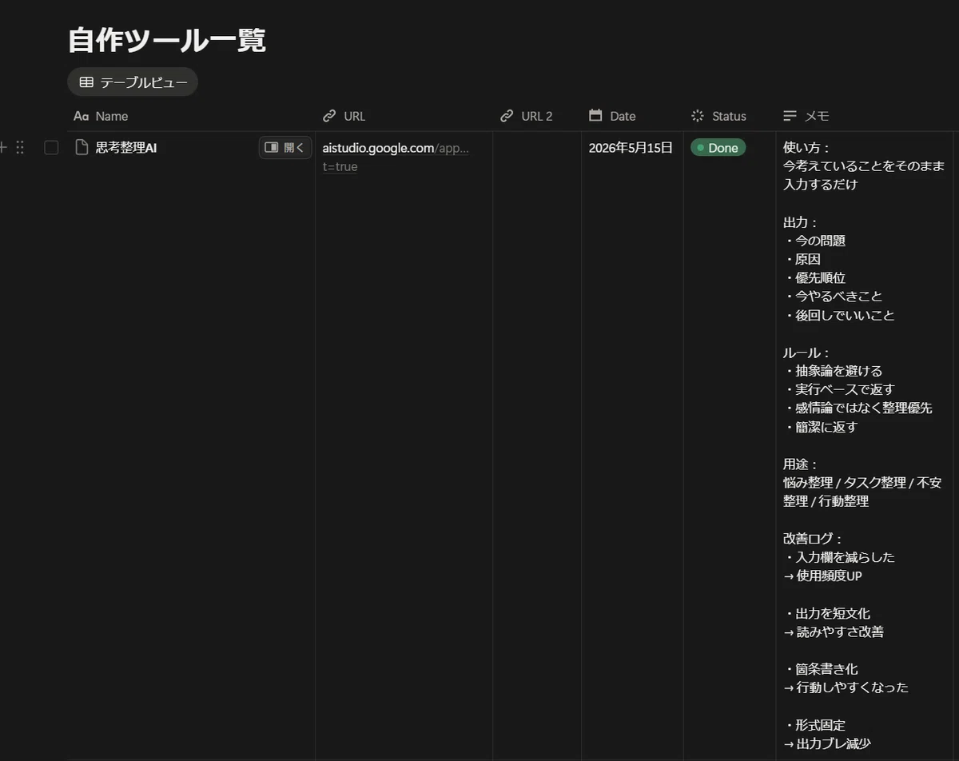Open 思考整理AI with the 開く button

point(285,147)
